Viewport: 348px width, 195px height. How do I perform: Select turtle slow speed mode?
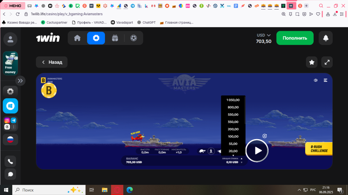tap(202, 151)
